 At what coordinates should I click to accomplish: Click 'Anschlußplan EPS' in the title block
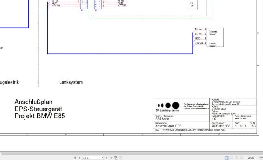(x=168, y=126)
